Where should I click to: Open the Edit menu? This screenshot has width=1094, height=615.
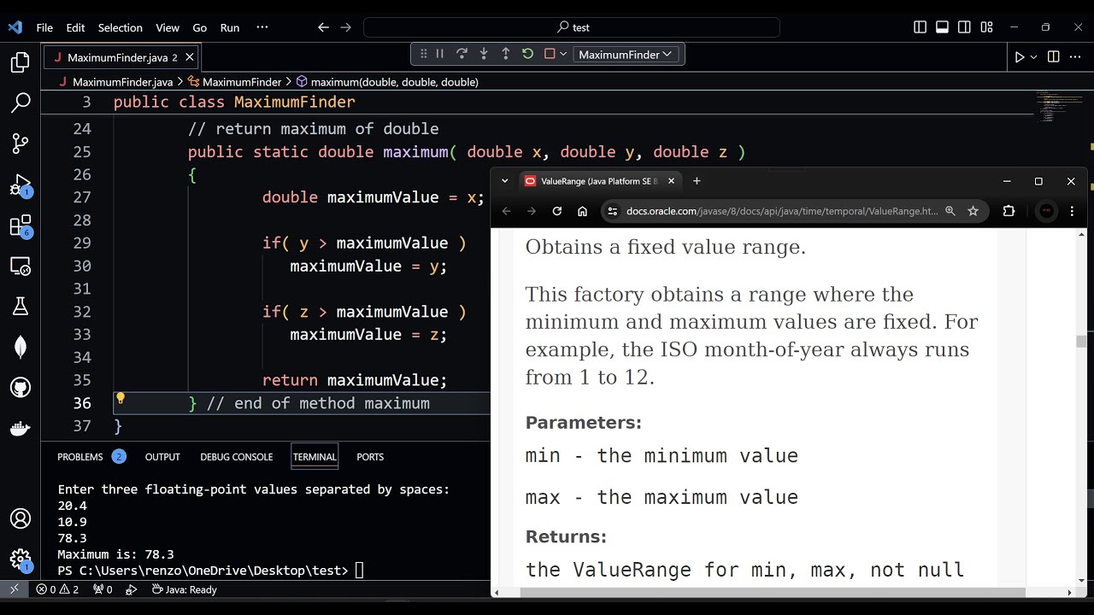coord(76,27)
